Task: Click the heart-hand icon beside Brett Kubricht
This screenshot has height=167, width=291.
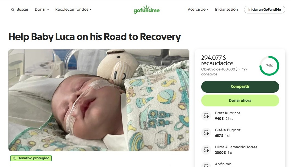Action: click(x=206, y=116)
